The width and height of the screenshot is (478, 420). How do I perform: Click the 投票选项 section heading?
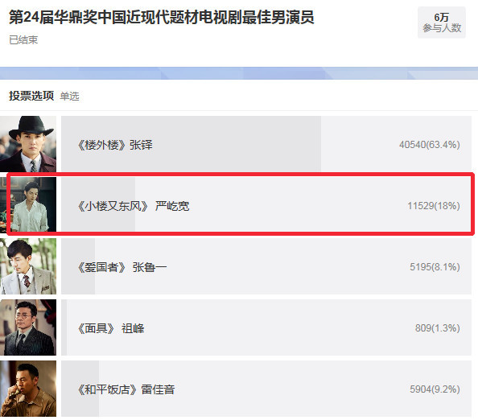tap(31, 96)
